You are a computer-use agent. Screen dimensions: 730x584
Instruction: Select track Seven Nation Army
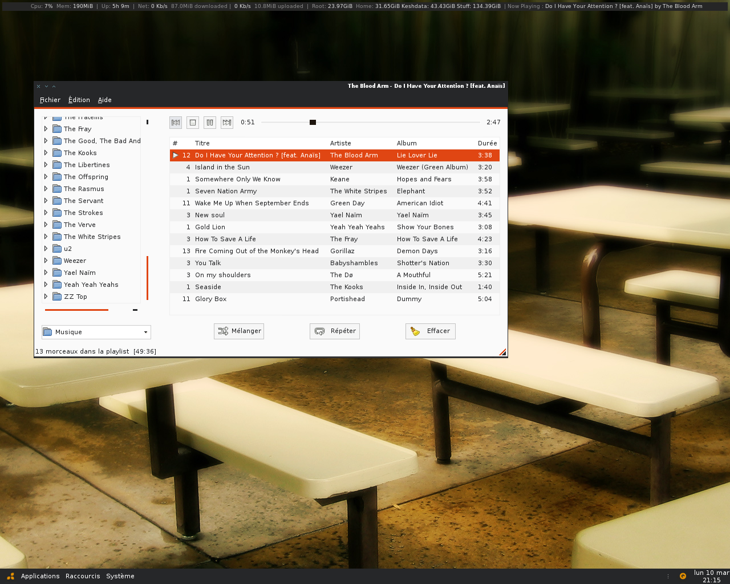coord(334,191)
